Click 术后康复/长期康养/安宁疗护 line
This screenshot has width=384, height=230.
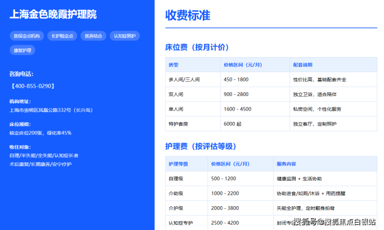pyautogui.click(x=40, y=164)
